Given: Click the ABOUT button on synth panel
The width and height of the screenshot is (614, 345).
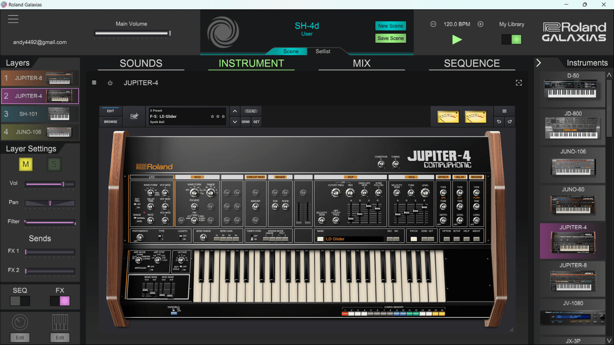Looking at the screenshot, I should point(475,239).
